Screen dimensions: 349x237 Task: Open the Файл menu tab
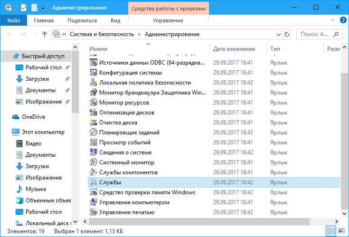coord(14,20)
